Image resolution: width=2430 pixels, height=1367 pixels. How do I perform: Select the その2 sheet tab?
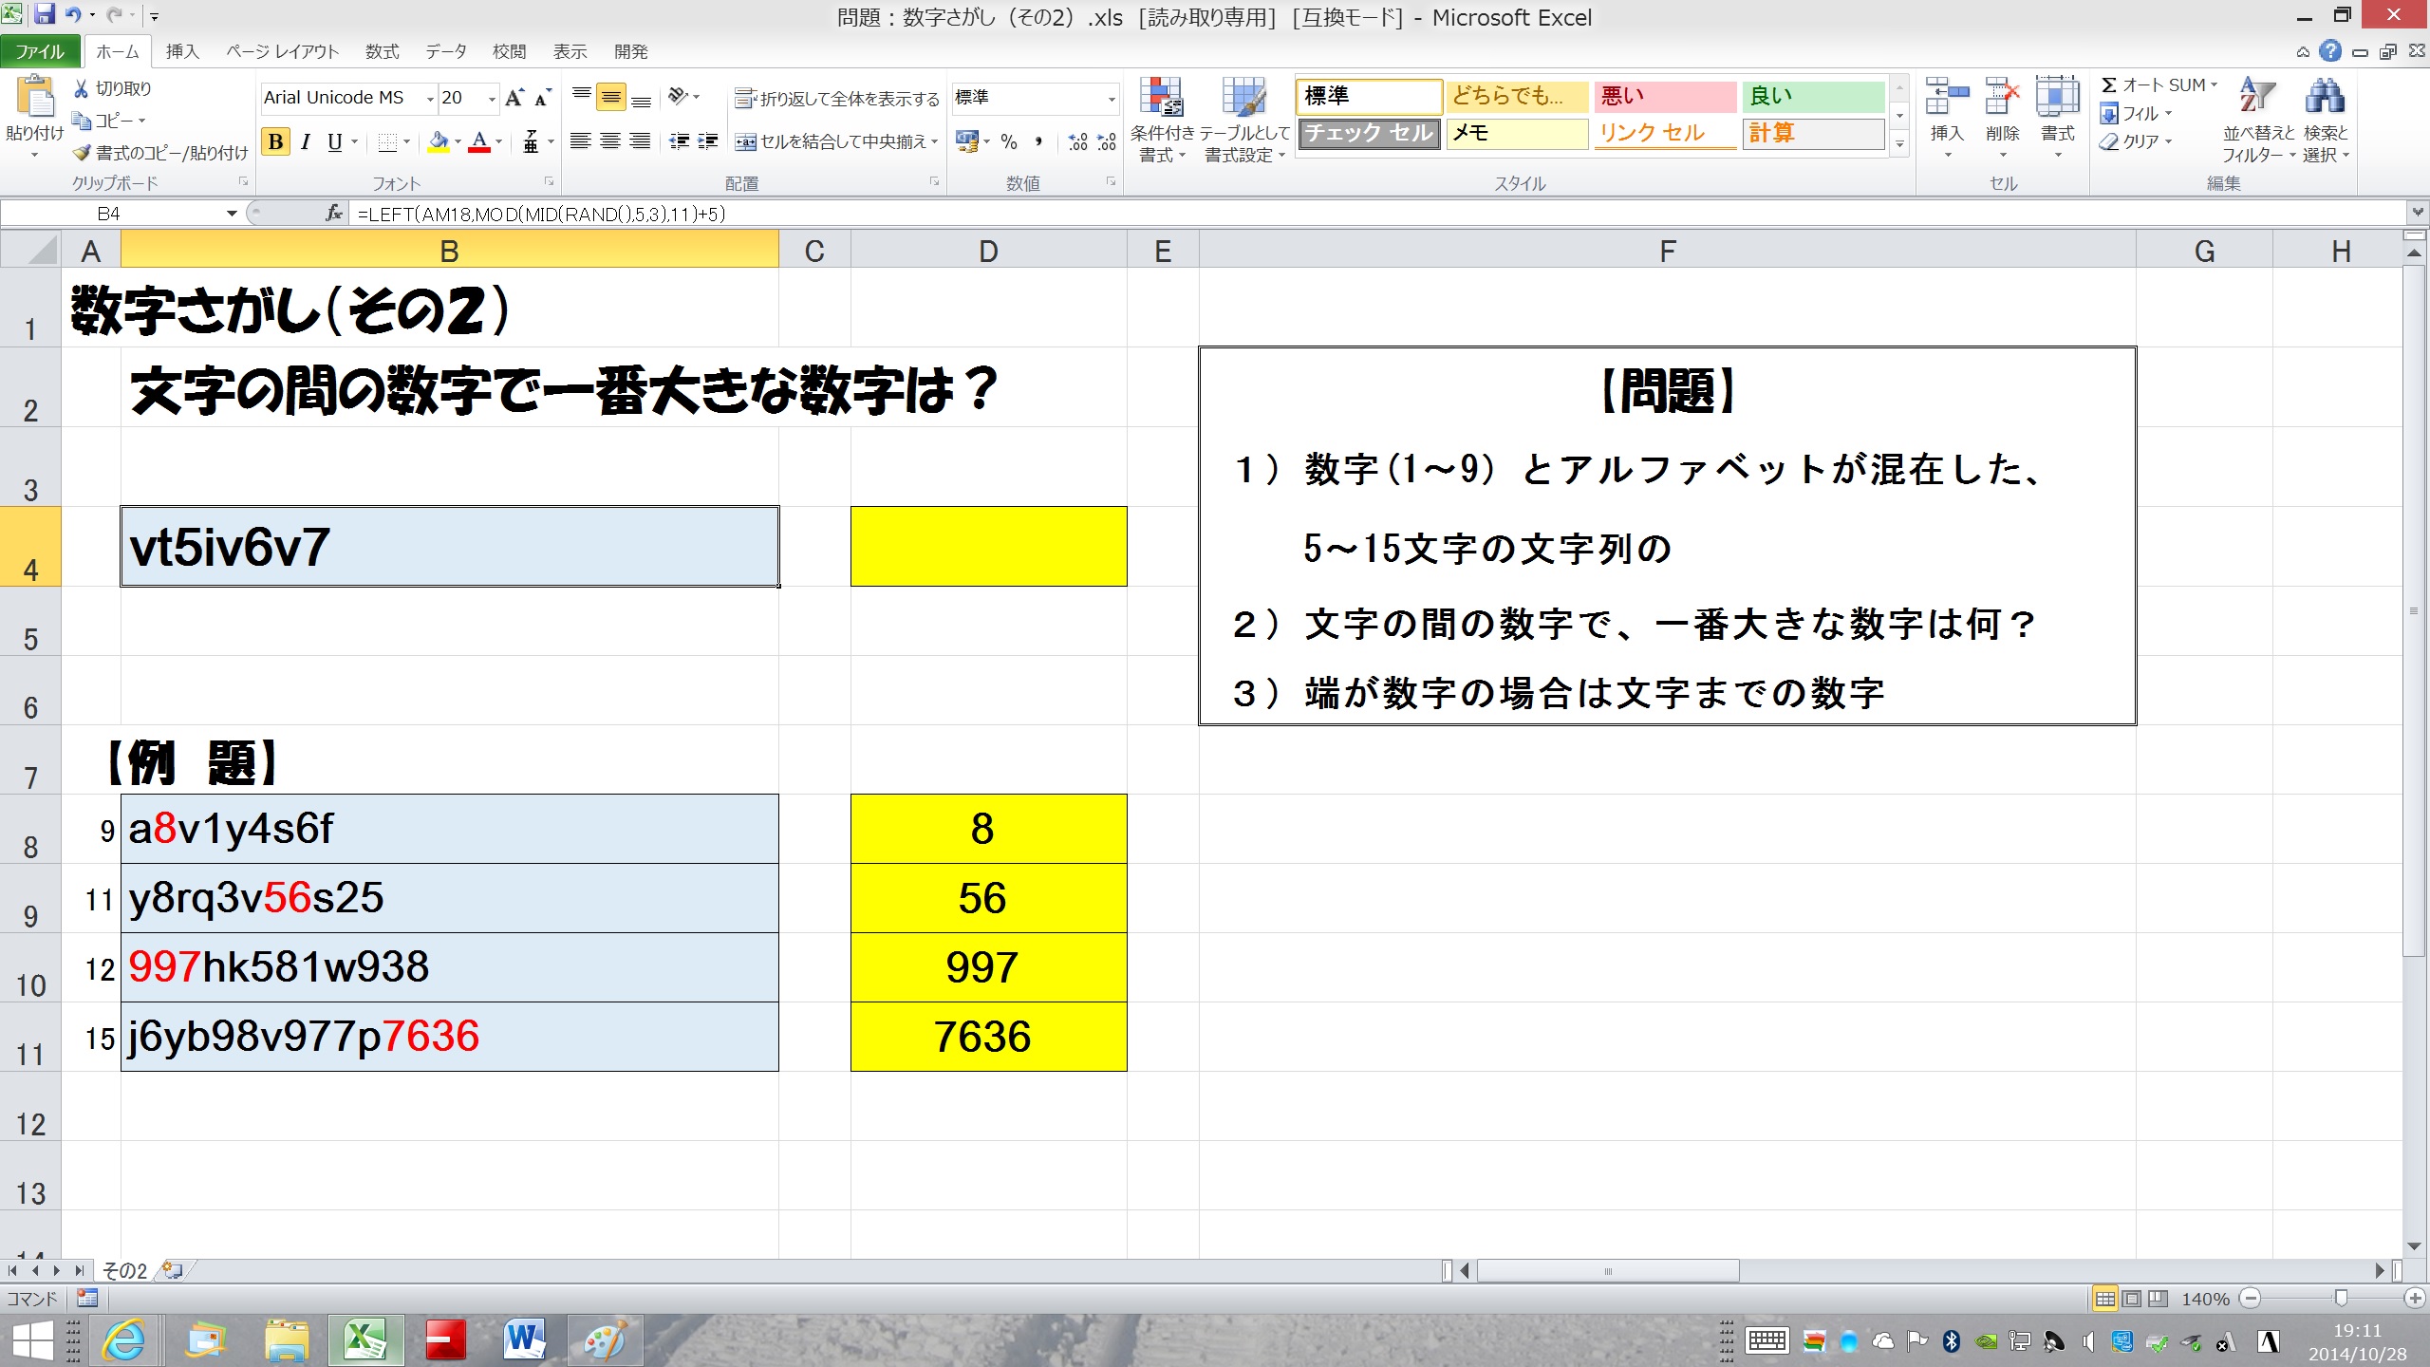[x=124, y=1270]
